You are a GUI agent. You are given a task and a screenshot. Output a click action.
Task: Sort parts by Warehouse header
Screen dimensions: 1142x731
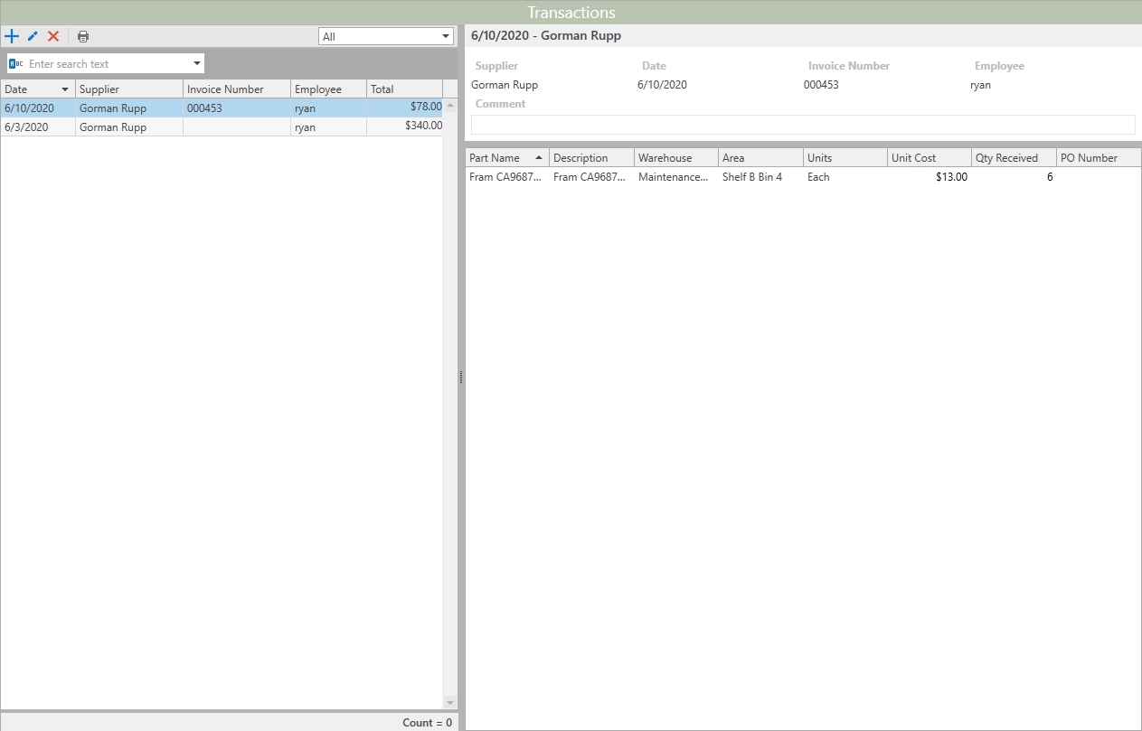pos(675,157)
